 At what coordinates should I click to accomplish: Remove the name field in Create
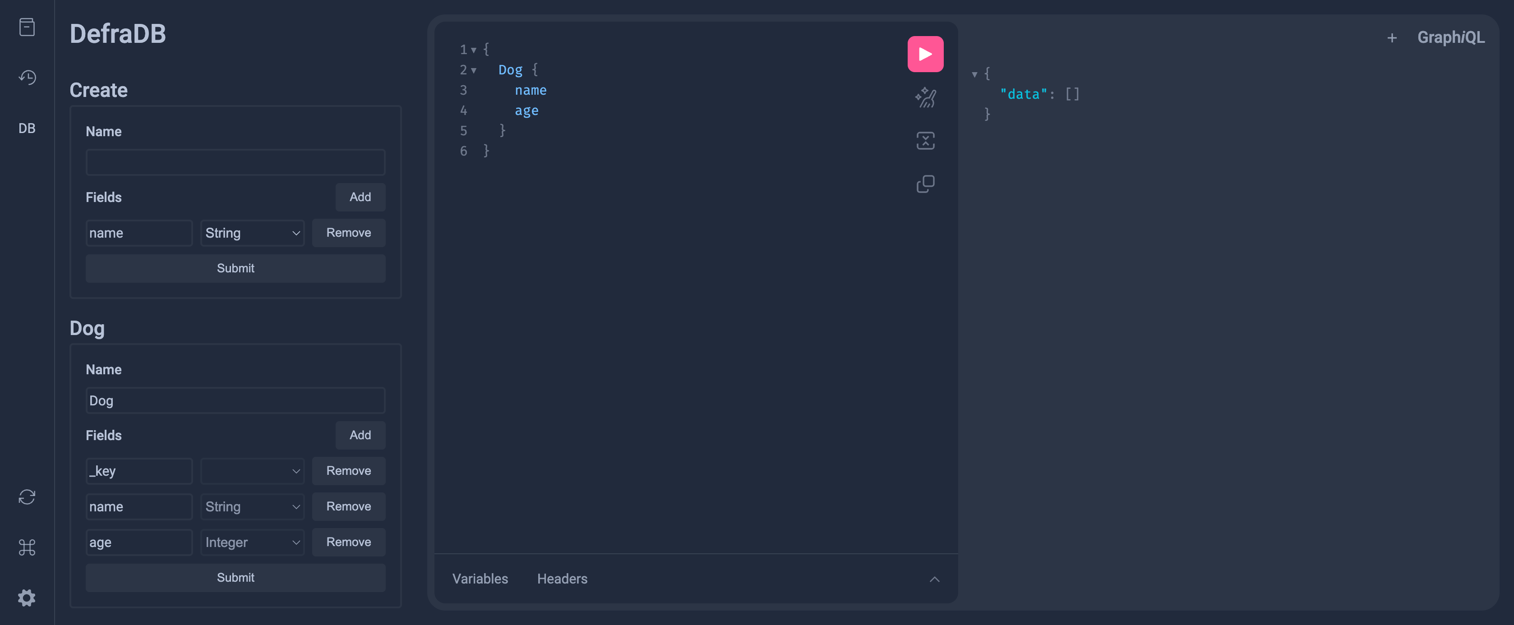[349, 233]
